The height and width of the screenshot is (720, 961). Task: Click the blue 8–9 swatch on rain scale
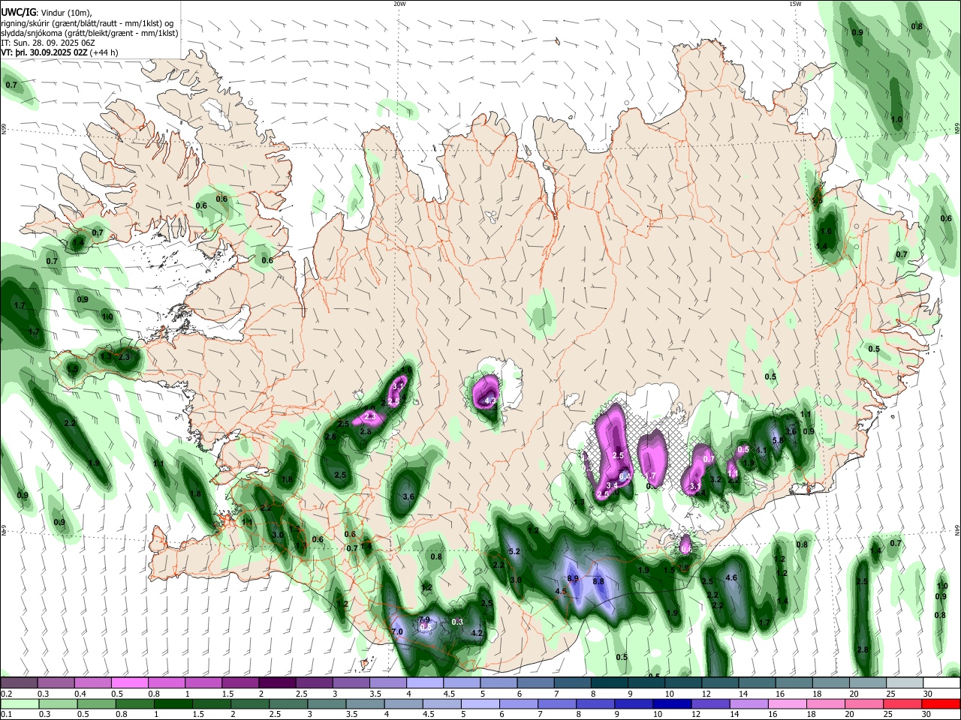(594, 704)
